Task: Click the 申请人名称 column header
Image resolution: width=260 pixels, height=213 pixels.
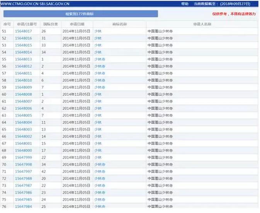Action: click(x=202, y=24)
